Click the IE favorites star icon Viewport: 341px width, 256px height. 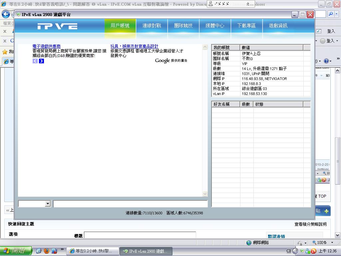[x=5, y=52]
